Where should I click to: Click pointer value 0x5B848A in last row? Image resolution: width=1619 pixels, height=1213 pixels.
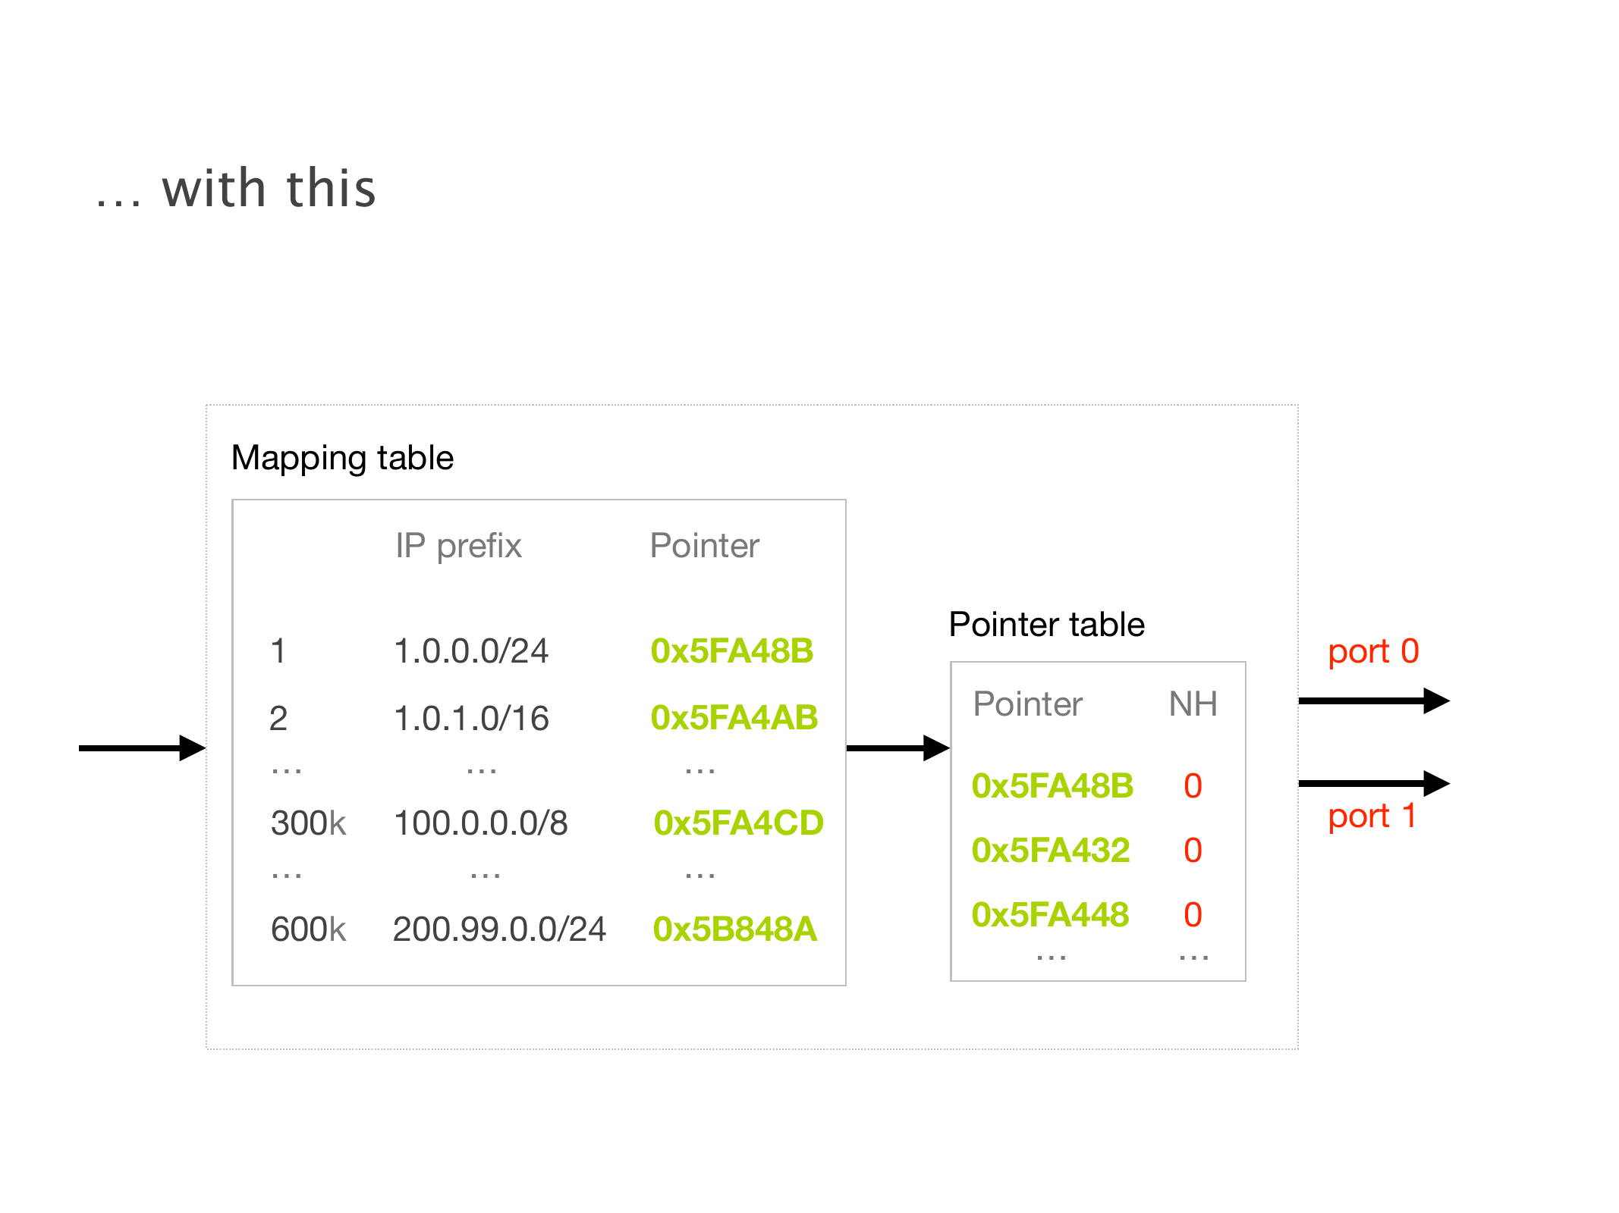(734, 929)
